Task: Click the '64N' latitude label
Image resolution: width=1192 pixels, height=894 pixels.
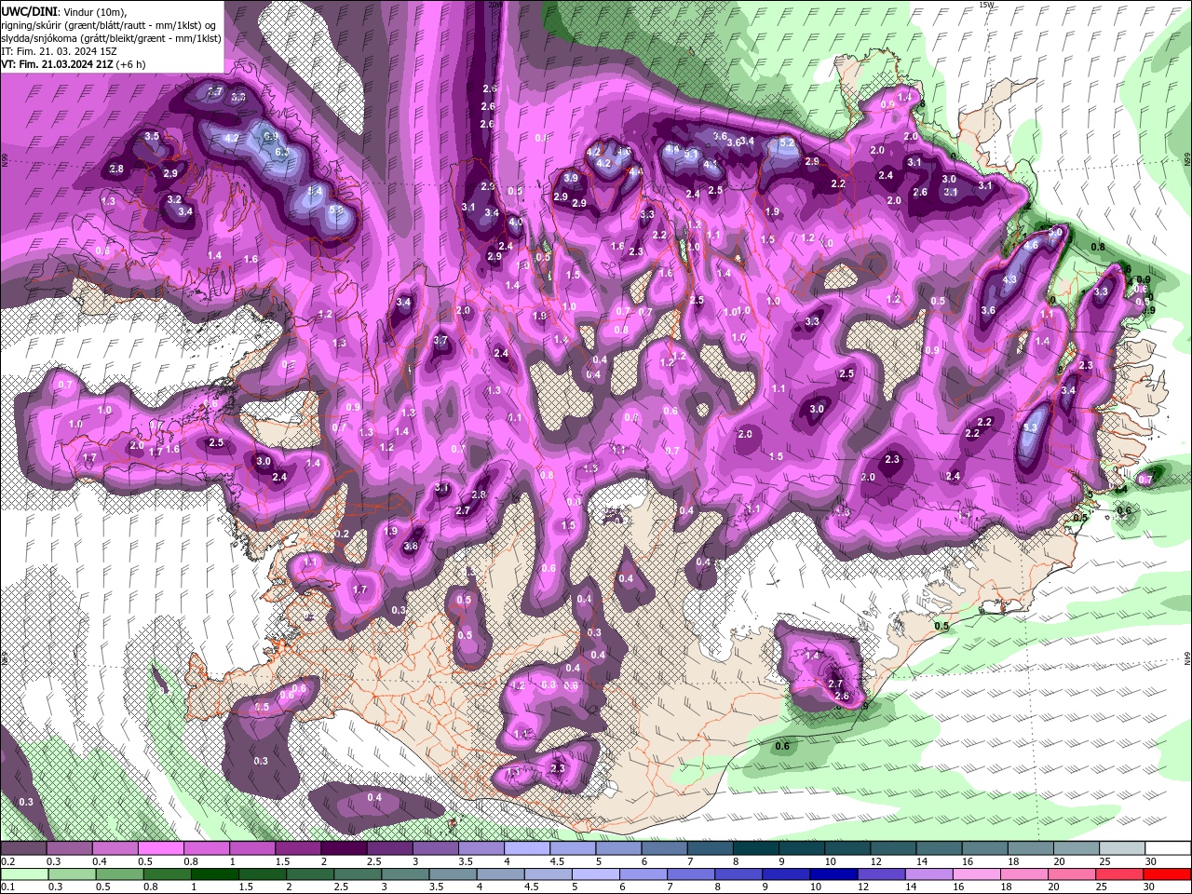Action: pos(1188,657)
